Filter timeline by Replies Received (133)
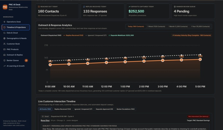223x130 pixels. [63, 109]
